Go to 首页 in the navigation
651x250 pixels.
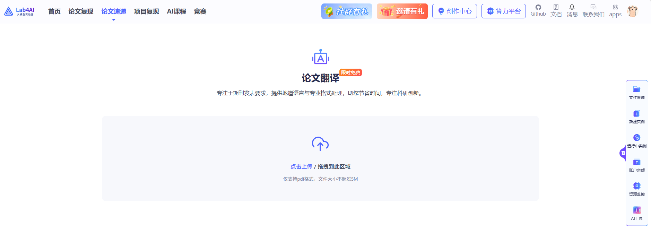pyautogui.click(x=54, y=11)
